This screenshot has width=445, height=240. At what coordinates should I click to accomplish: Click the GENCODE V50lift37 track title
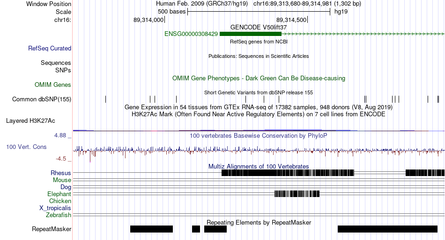click(x=259, y=28)
